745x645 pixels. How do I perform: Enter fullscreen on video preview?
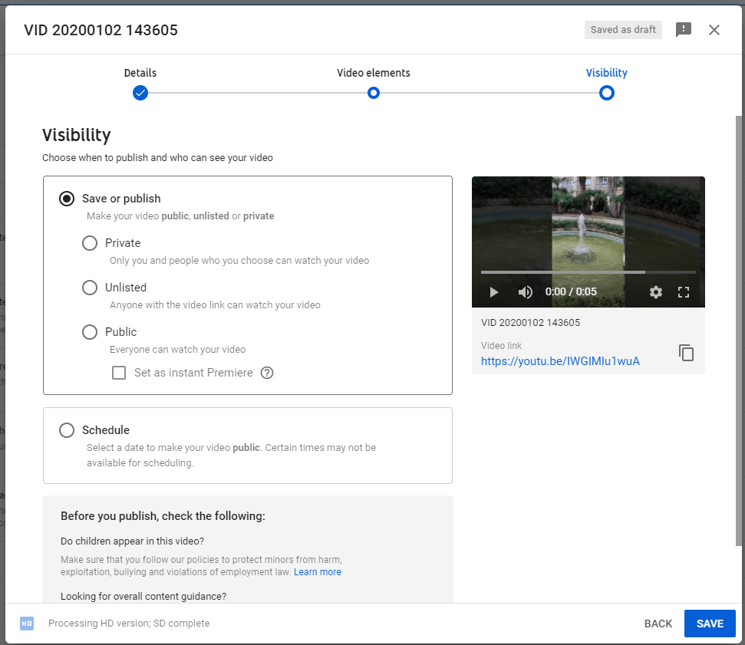[x=683, y=292]
